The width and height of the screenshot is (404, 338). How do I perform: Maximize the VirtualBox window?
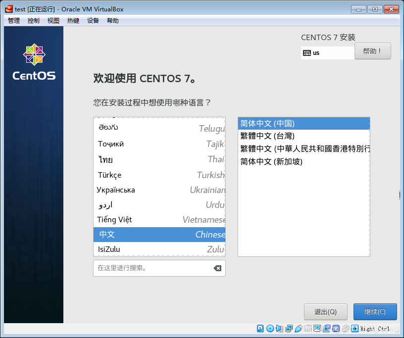tap(375, 9)
